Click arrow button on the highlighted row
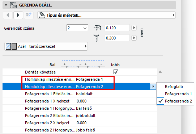This screenshot has width=196, height=134. tap(153, 87)
